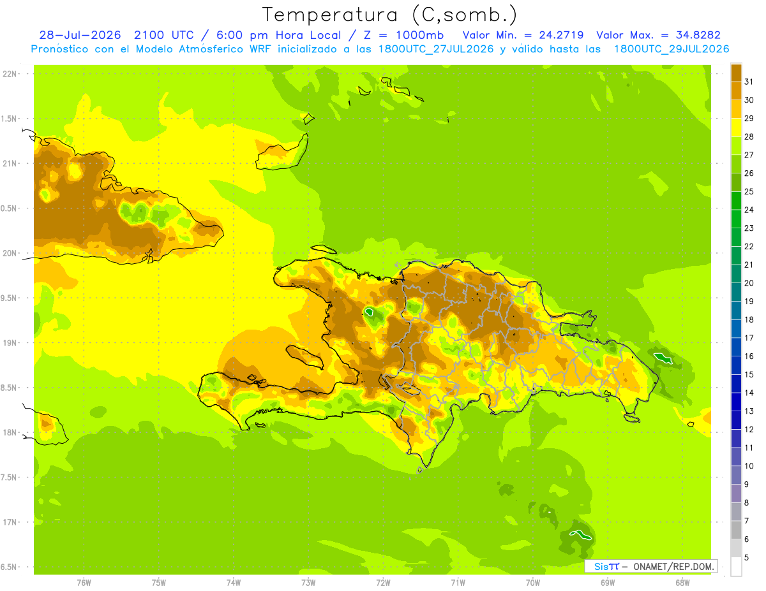Click the '1800UTC_29JUL2026' valid-until time
The image size is (766, 591).
point(672,49)
